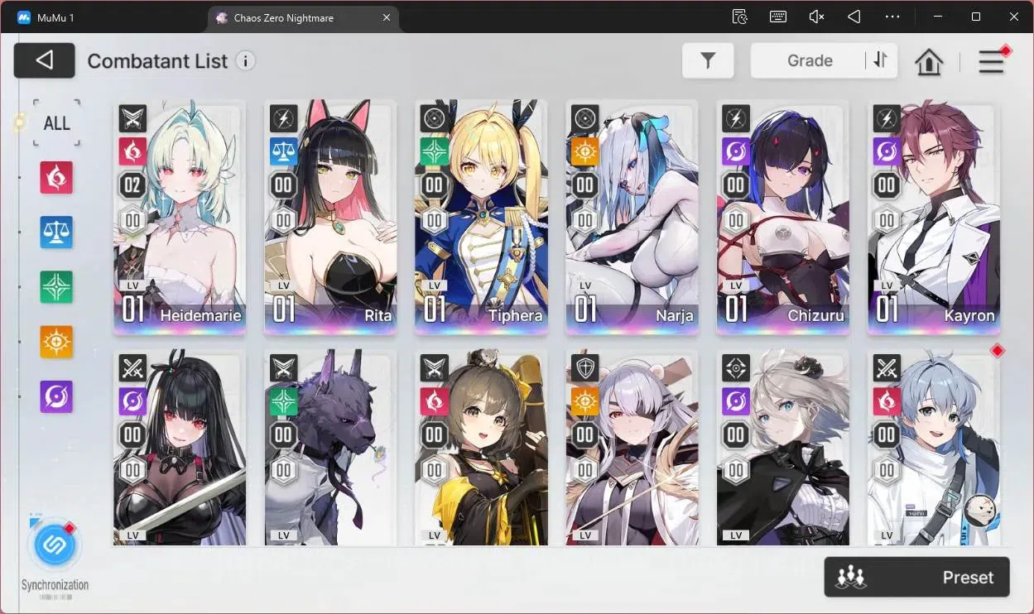The width and height of the screenshot is (1034, 614).
Task: Filter by the blue scales Justice attribute
Action: coord(57,233)
